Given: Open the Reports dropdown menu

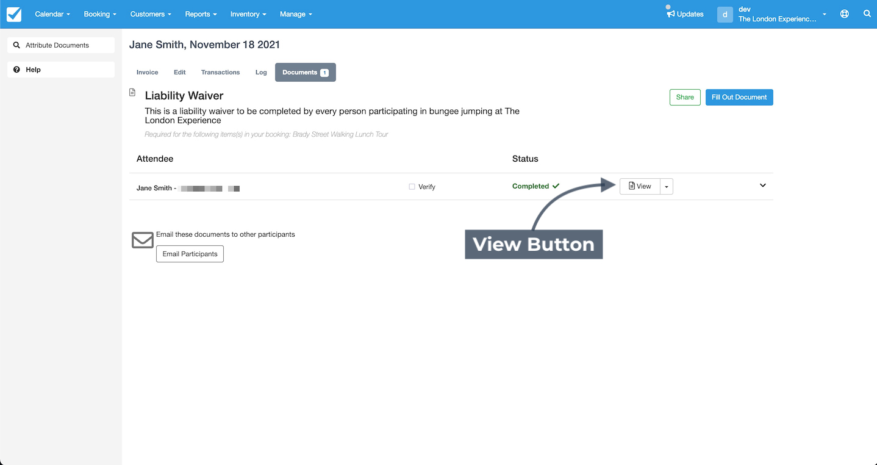Looking at the screenshot, I should tap(201, 14).
